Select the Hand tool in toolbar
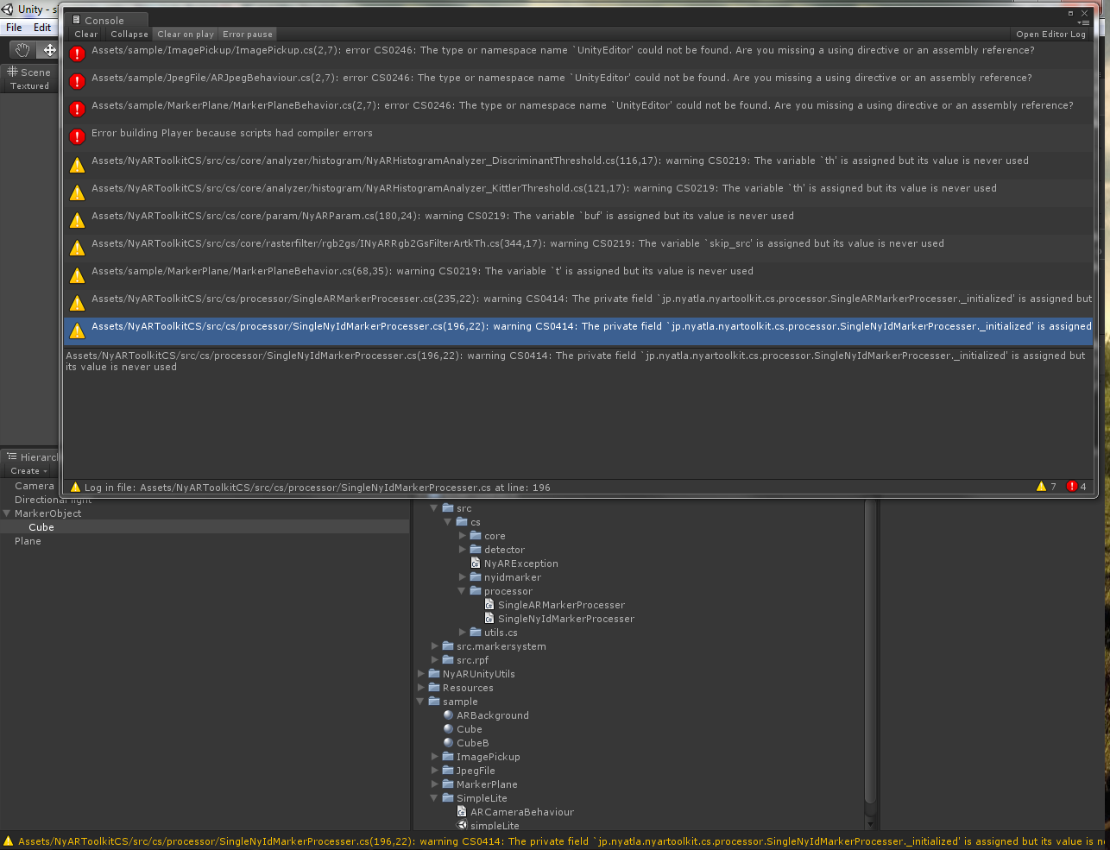 [x=22, y=50]
